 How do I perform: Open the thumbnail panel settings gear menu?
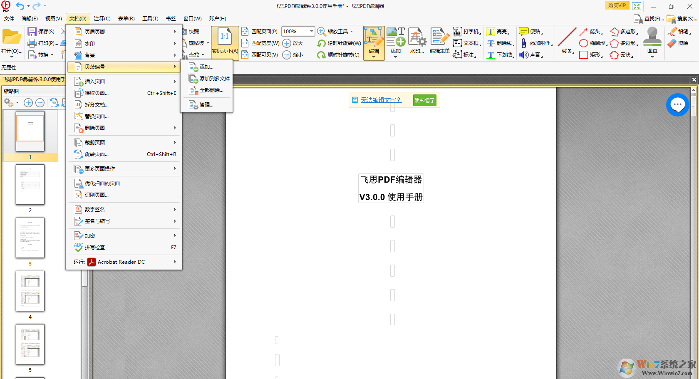pyautogui.click(x=9, y=102)
